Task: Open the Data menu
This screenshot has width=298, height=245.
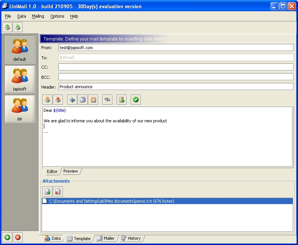Action: coord(22,17)
